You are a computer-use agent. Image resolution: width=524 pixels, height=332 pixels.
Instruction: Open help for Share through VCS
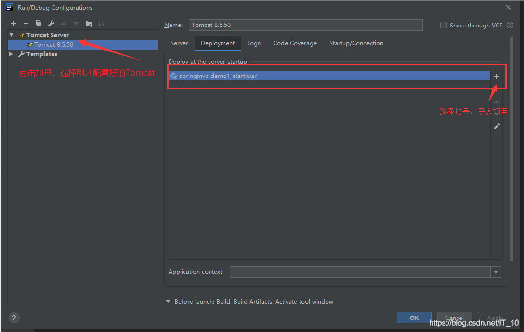coord(510,25)
